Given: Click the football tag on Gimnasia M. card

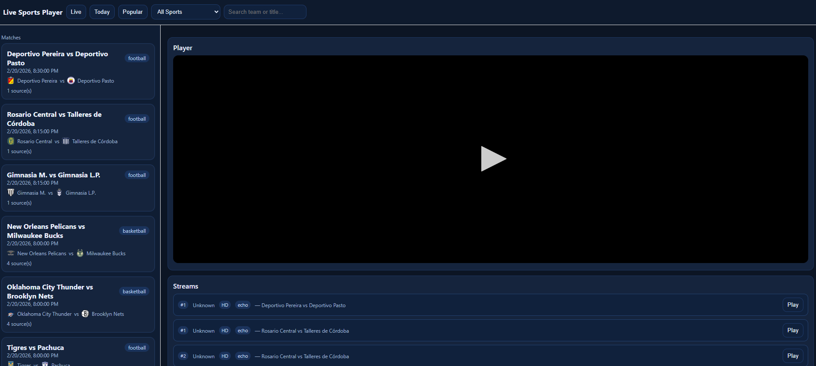Looking at the screenshot, I should click(137, 175).
